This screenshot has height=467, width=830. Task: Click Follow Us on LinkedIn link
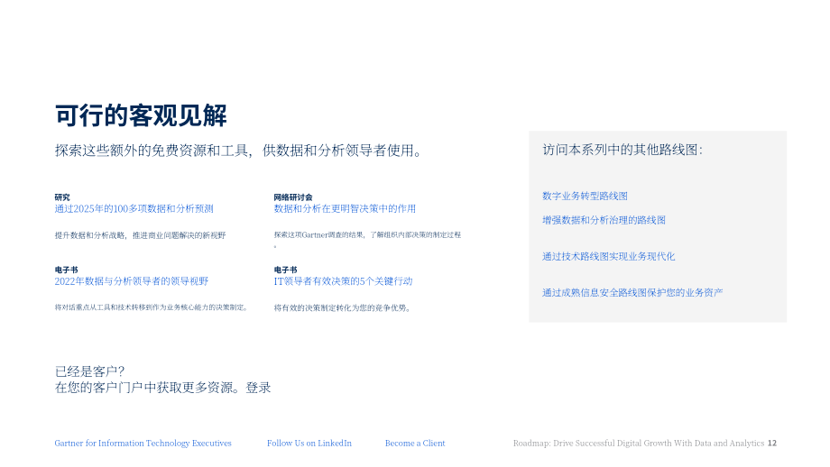click(309, 444)
